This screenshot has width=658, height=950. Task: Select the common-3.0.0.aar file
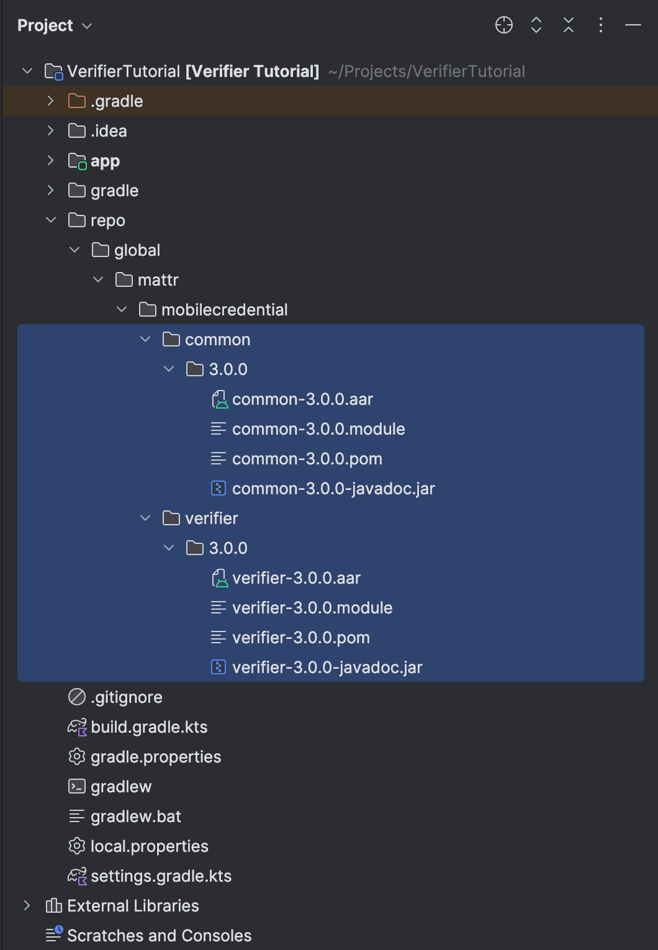click(x=302, y=399)
